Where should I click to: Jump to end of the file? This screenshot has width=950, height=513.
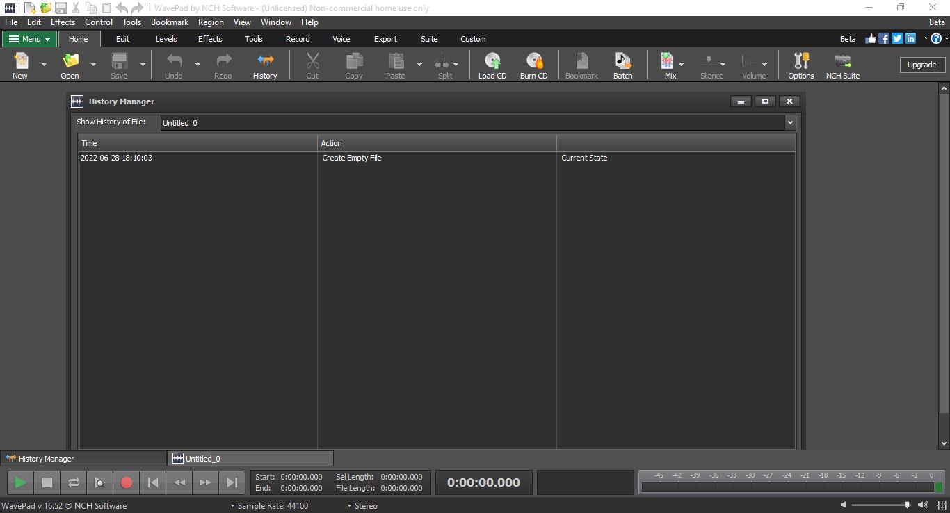232,482
